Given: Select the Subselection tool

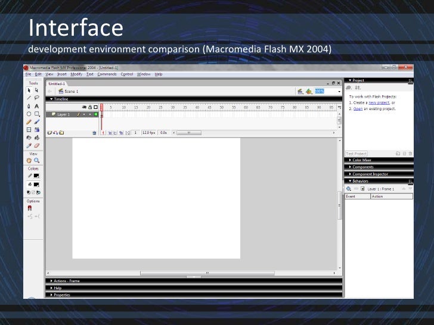Looking at the screenshot, I should coord(37,90).
